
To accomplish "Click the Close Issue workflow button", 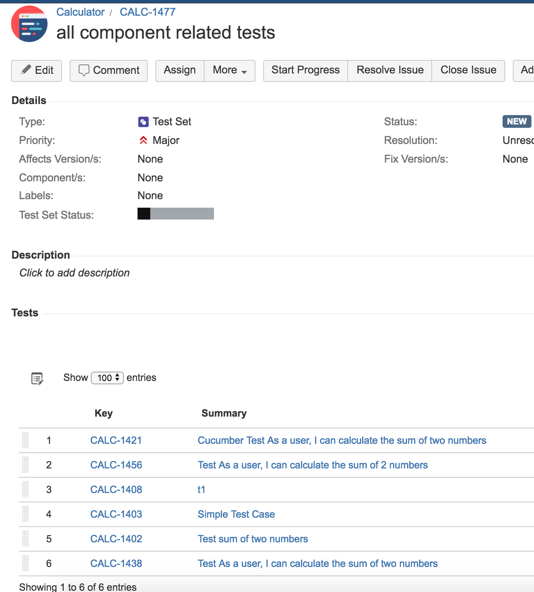I will 468,70.
